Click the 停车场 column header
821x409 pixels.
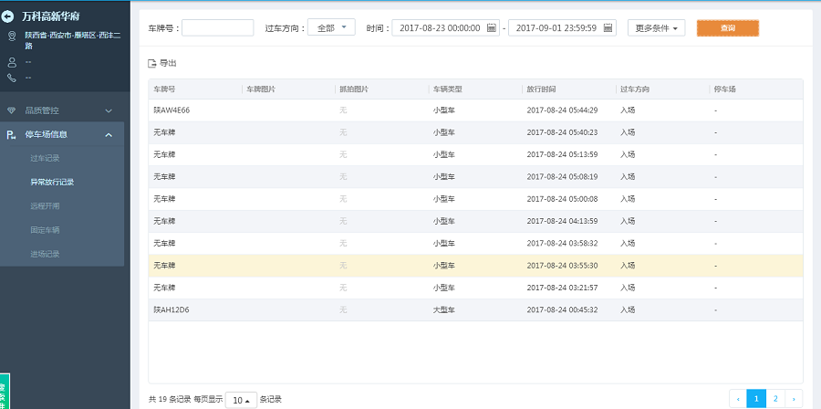724,89
